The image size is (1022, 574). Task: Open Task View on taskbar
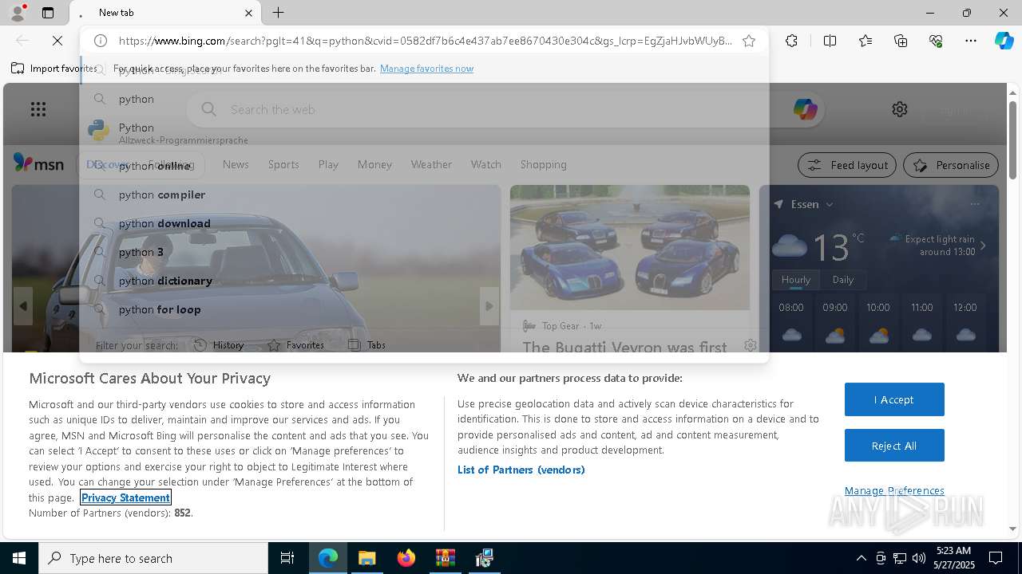(287, 558)
